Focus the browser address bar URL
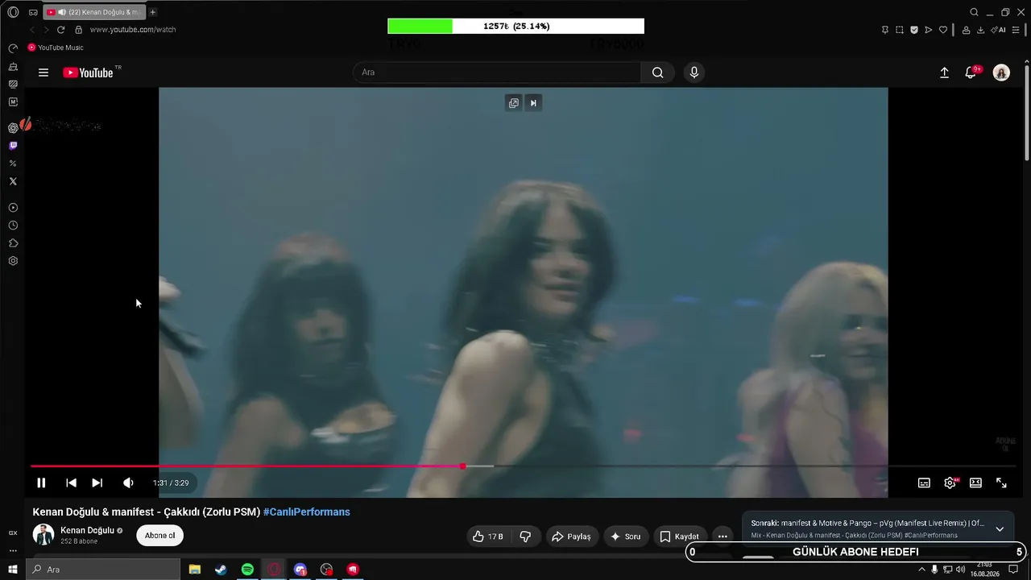The image size is (1031, 580). 133,30
